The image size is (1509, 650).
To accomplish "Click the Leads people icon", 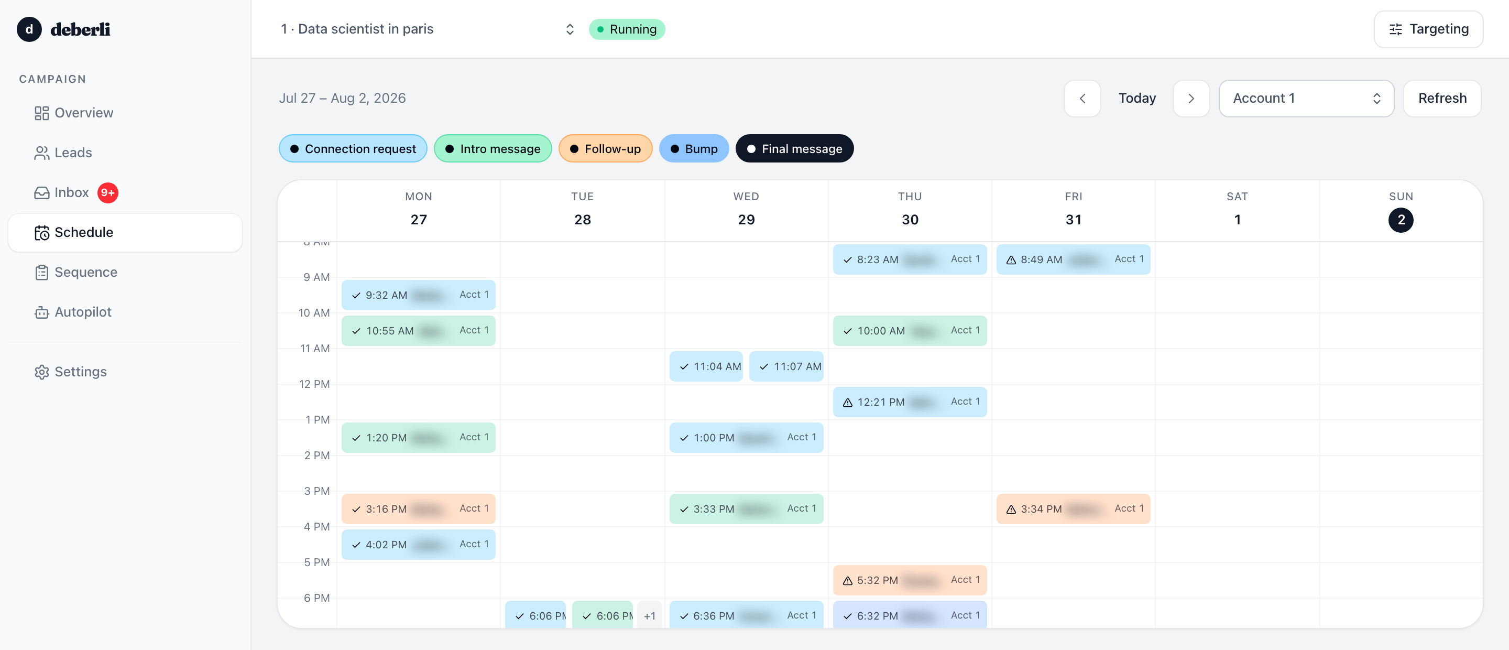I will point(41,153).
